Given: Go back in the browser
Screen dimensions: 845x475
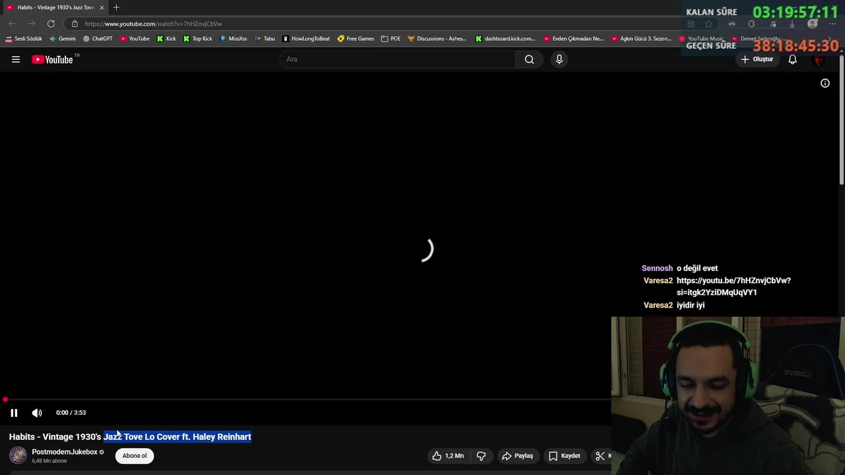Looking at the screenshot, I should [12, 24].
